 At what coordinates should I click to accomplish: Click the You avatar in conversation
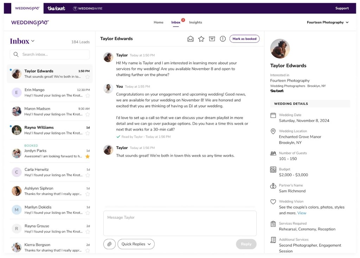pos(108,88)
